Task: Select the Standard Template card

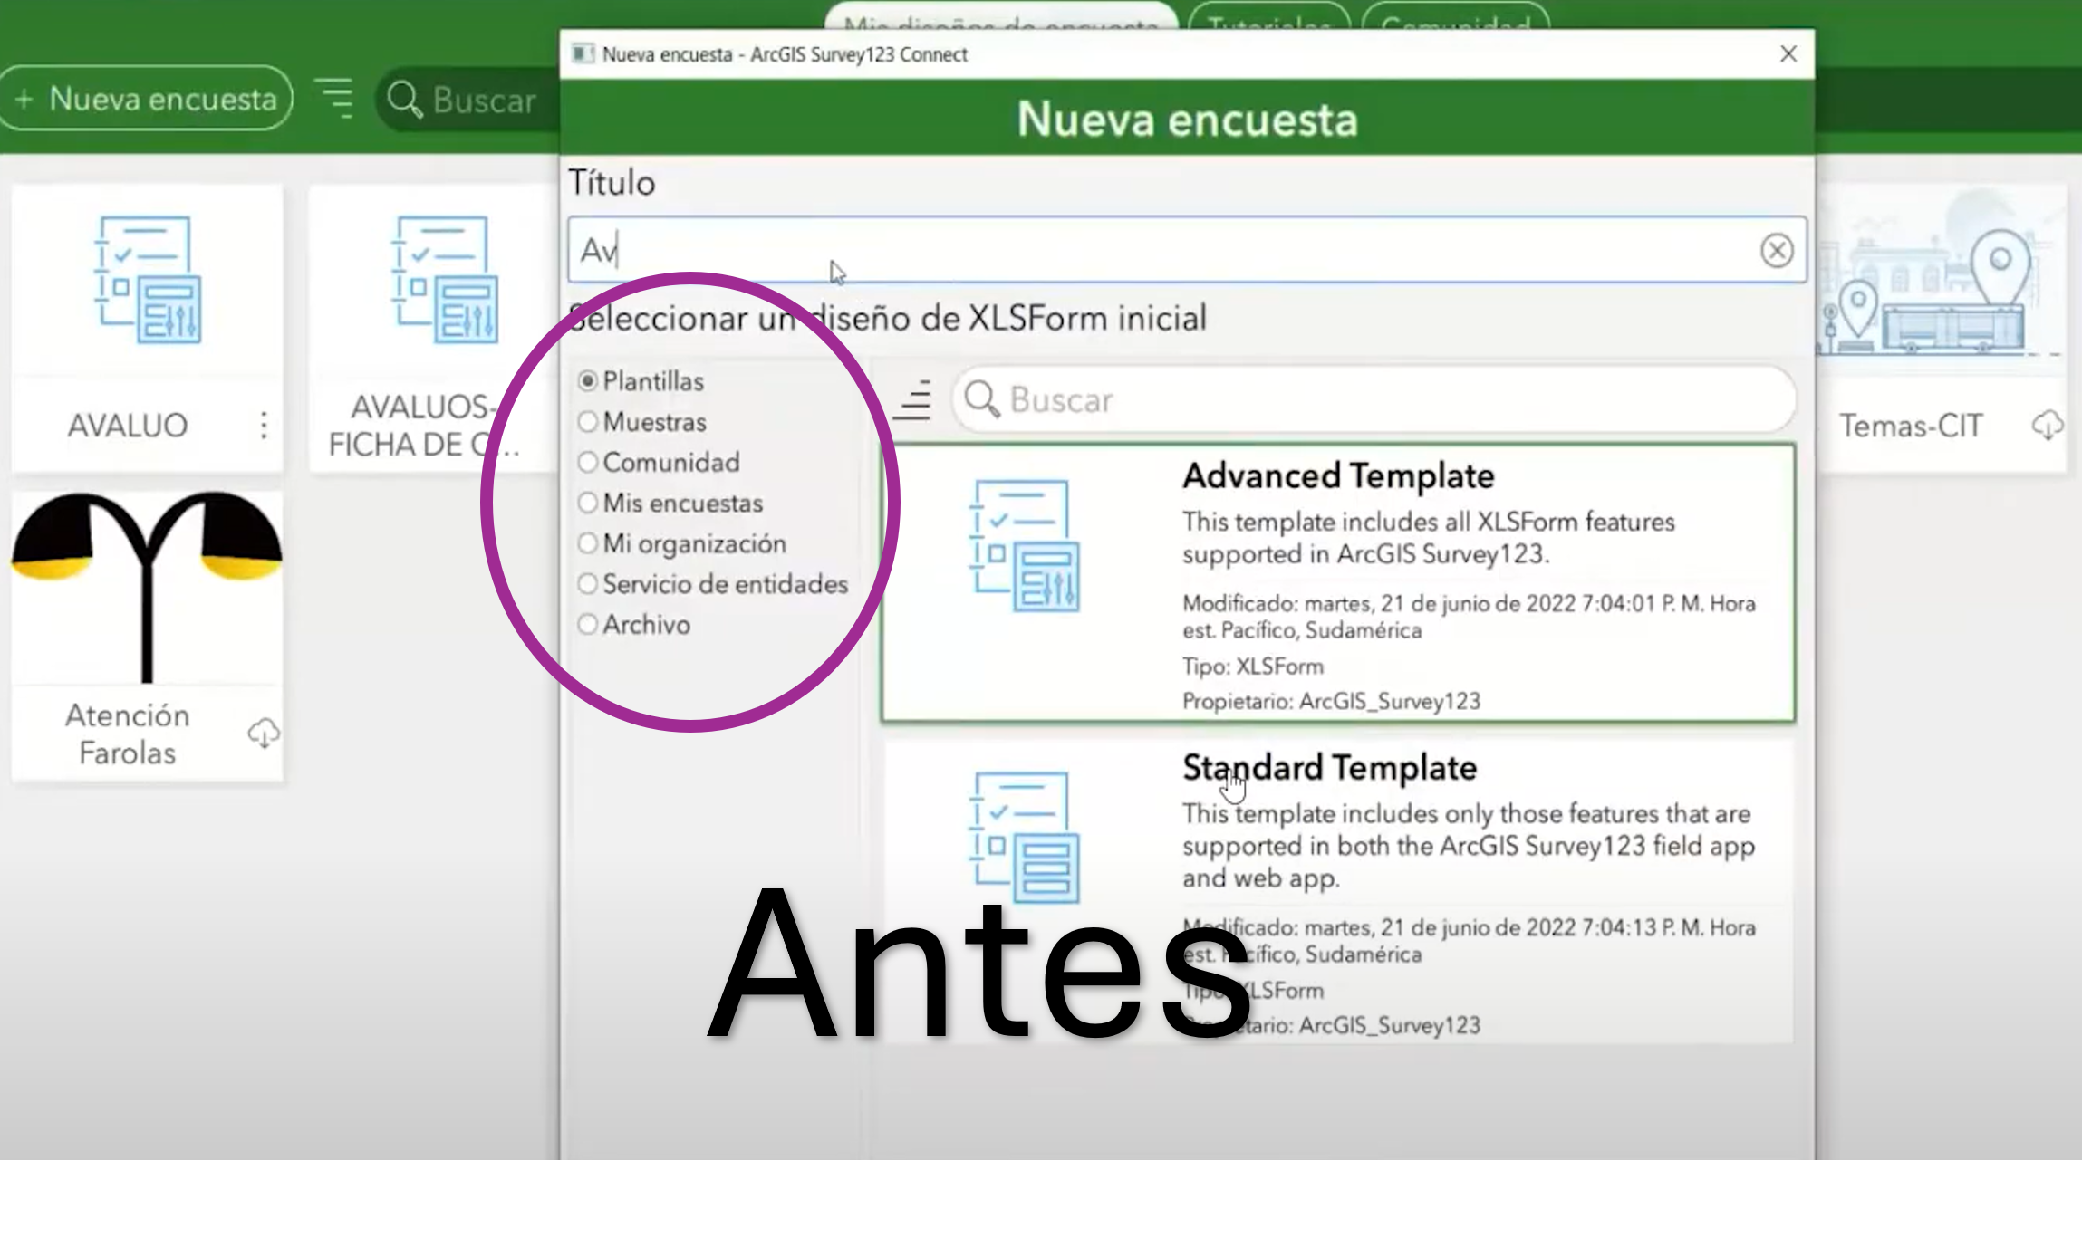Action: (x=1338, y=892)
